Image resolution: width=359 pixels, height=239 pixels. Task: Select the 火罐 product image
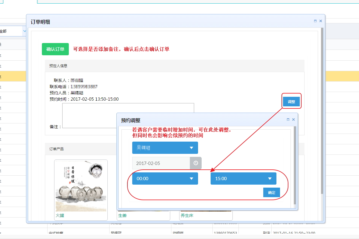click(81, 186)
